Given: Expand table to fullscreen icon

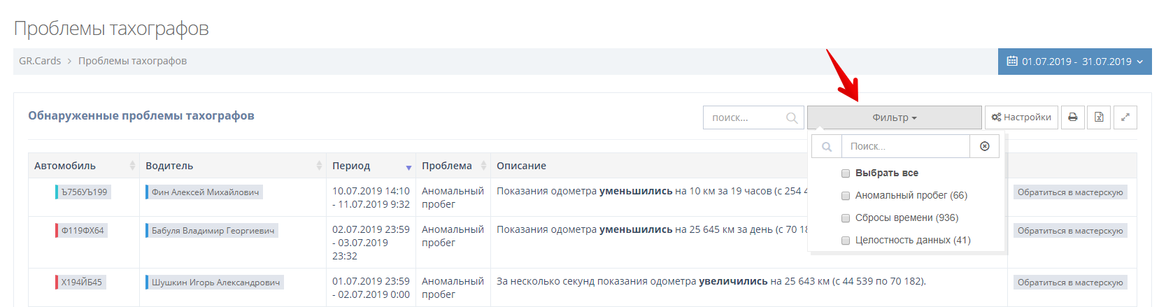Looking at the screenshot, I should (x=1125, y=117).
